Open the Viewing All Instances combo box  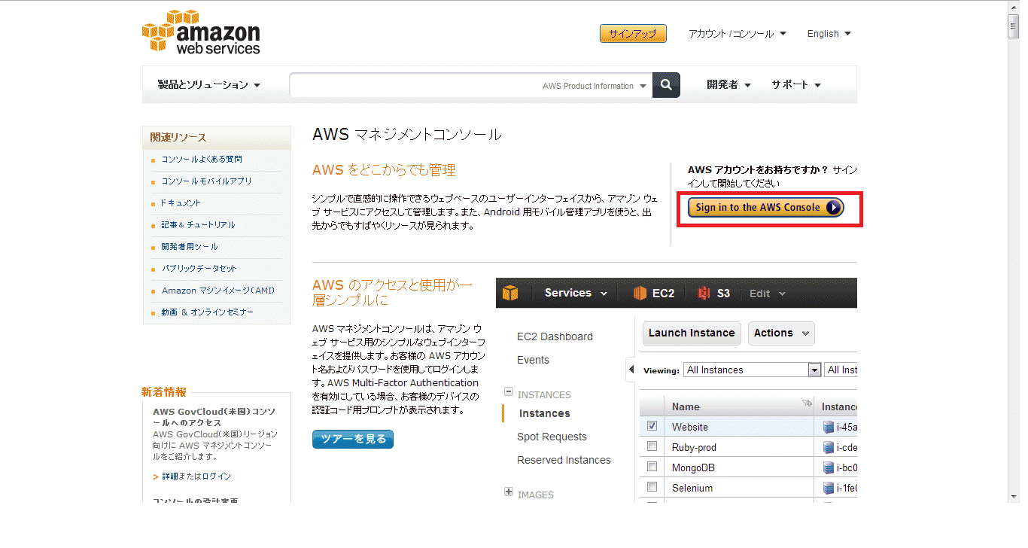(752, 370)
